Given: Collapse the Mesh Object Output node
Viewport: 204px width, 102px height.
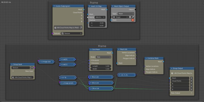Looking at the screenshot, I should click(113, 6).
